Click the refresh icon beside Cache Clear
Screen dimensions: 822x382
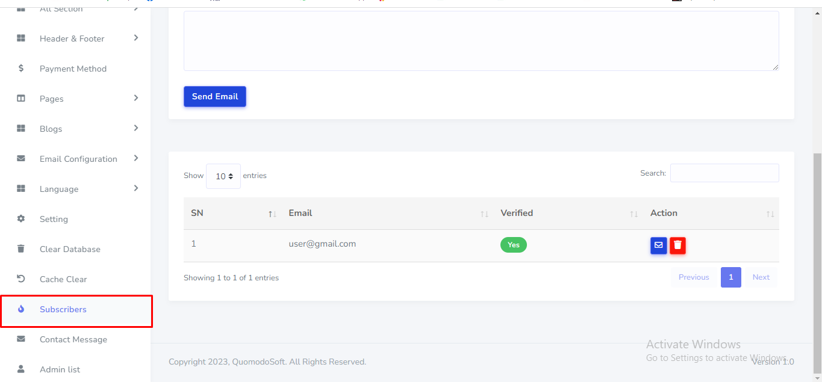point(21,279)
